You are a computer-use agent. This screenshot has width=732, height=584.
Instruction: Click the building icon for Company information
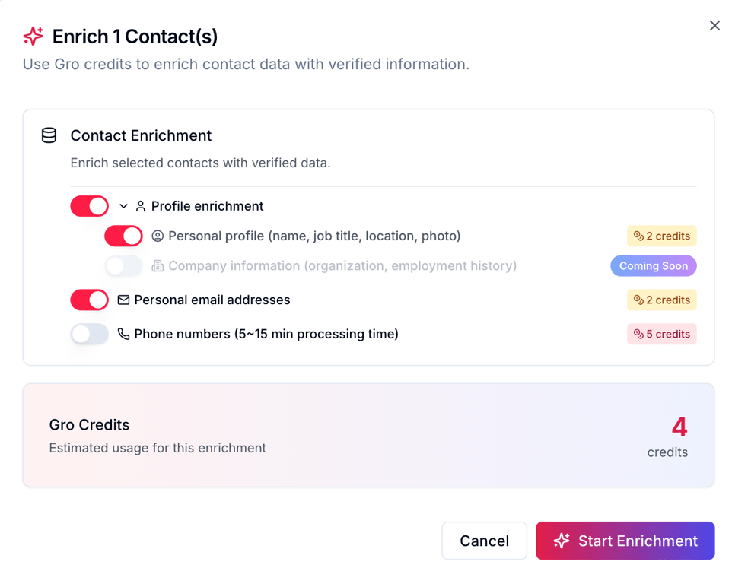pyautogui.click(x=158, y=265)
